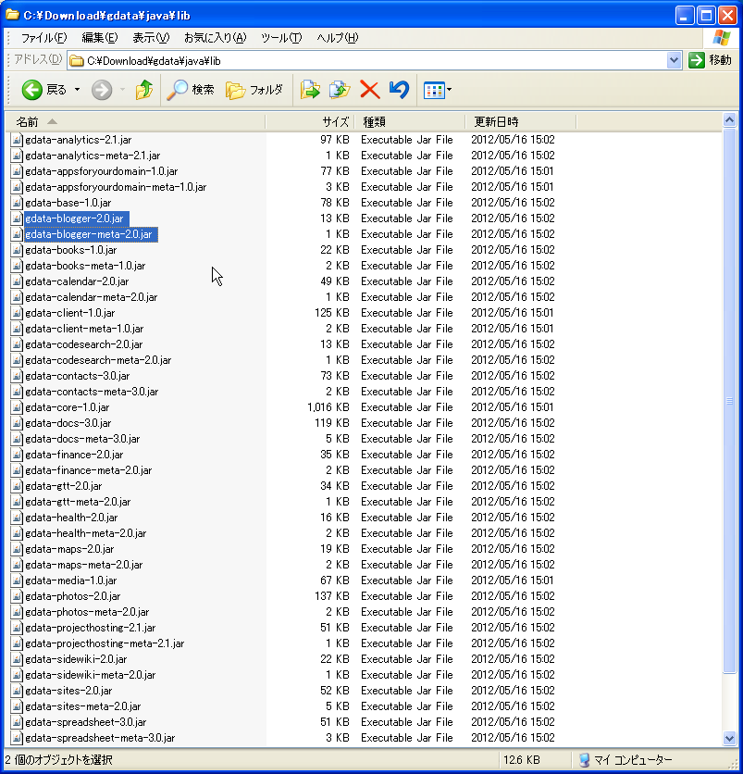Select the gdata-maps-2.0.jar file icon
Viewport: 743px width, 774px height.
pos(17,549)
